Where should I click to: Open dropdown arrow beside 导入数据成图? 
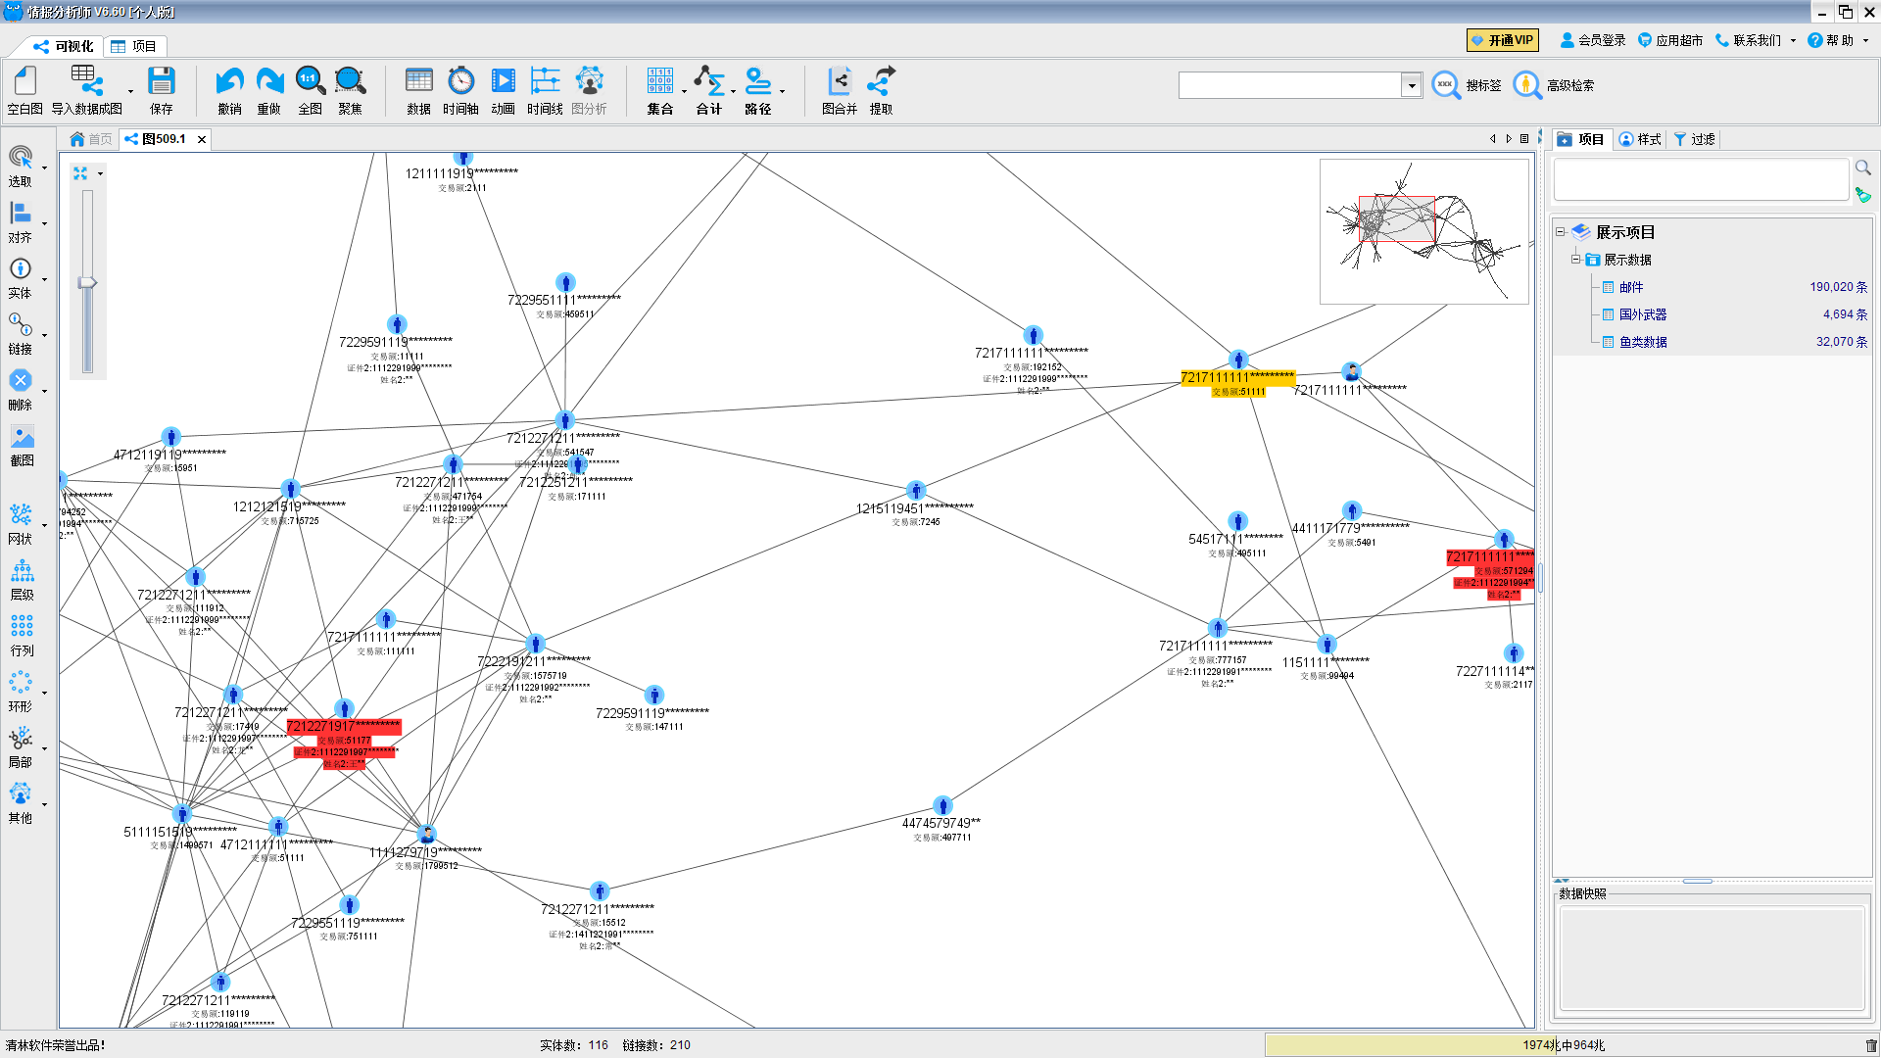click(x=130, y=92)
